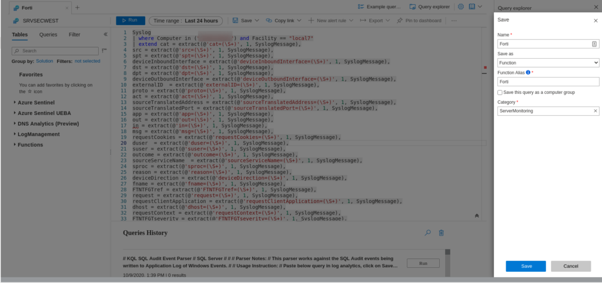Expand the chevron beside the book icon
This screenshot has height=283, width=602.
(x=480, y=6)
